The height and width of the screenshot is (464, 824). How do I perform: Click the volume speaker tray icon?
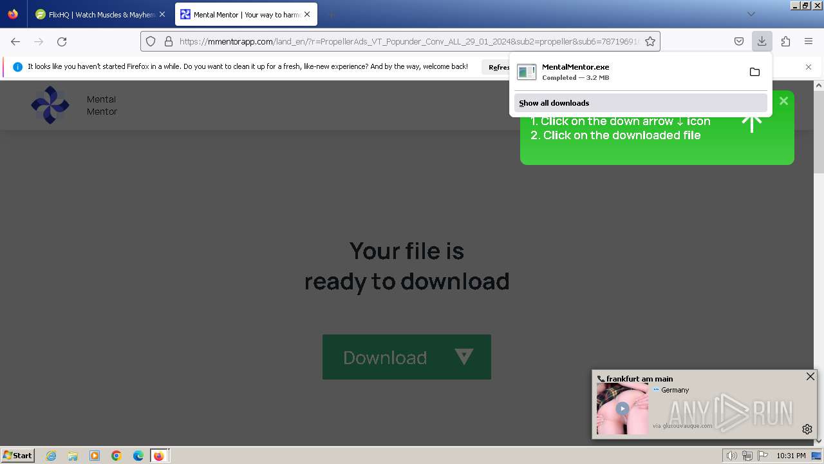[x=732, y=456]
